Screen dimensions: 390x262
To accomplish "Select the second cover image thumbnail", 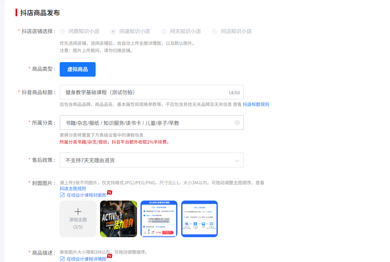I will [159, 219].
